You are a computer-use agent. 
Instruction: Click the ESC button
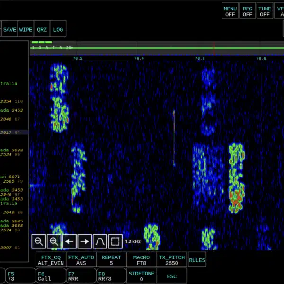(x=172, y=275)
